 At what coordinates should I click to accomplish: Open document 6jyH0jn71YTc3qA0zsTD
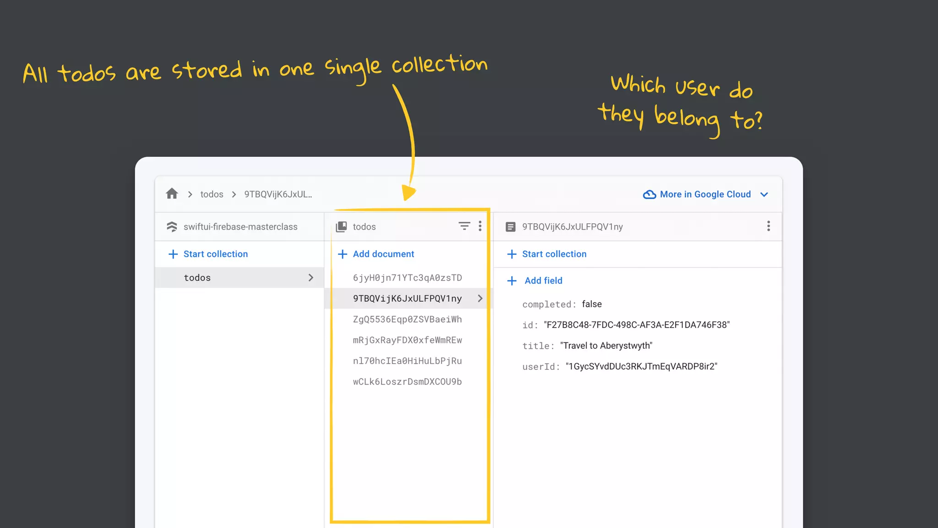407,278
